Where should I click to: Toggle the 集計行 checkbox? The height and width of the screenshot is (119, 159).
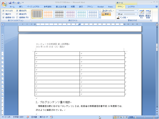tap(3, 14)
